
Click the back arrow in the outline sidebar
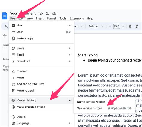pos(5,36)
